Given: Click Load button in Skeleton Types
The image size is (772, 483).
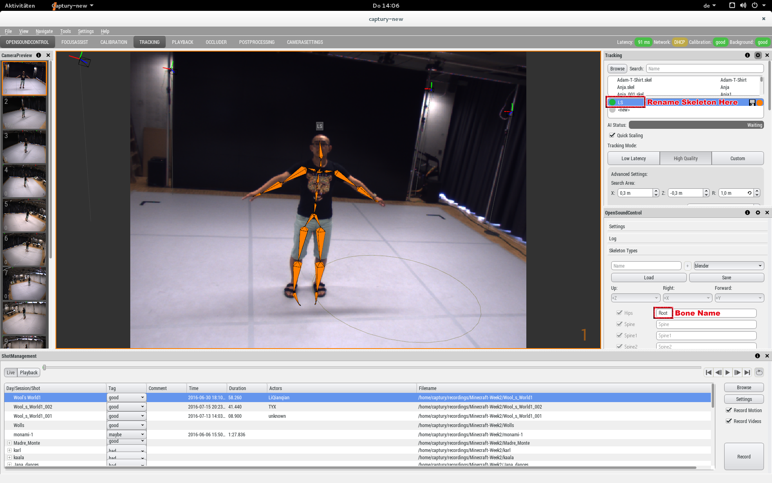Looking at the screenshot, I should [x=649, y=277].
